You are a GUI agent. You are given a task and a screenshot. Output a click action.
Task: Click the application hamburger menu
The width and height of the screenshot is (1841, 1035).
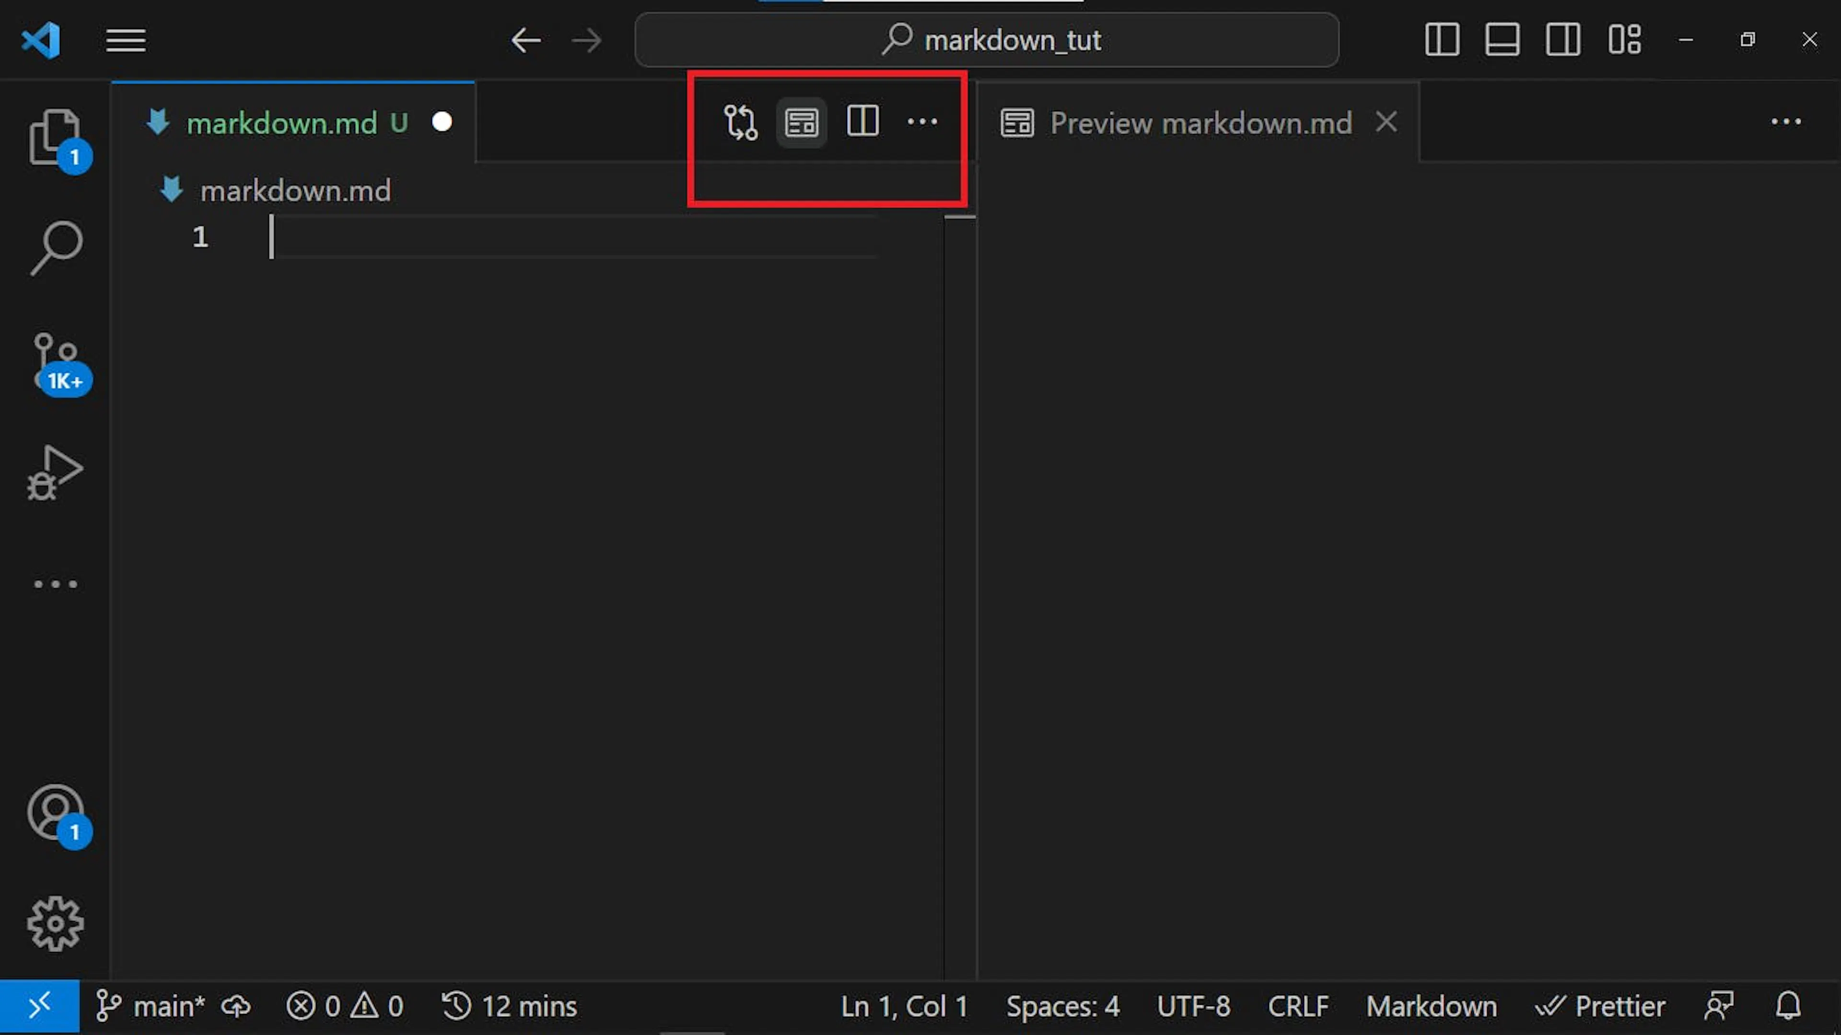(x=126, y=40)
